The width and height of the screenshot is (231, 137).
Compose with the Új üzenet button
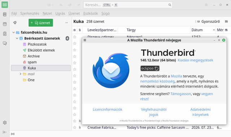[41, 23]
